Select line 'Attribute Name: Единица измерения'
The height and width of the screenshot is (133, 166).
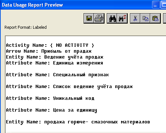[54, 63]
